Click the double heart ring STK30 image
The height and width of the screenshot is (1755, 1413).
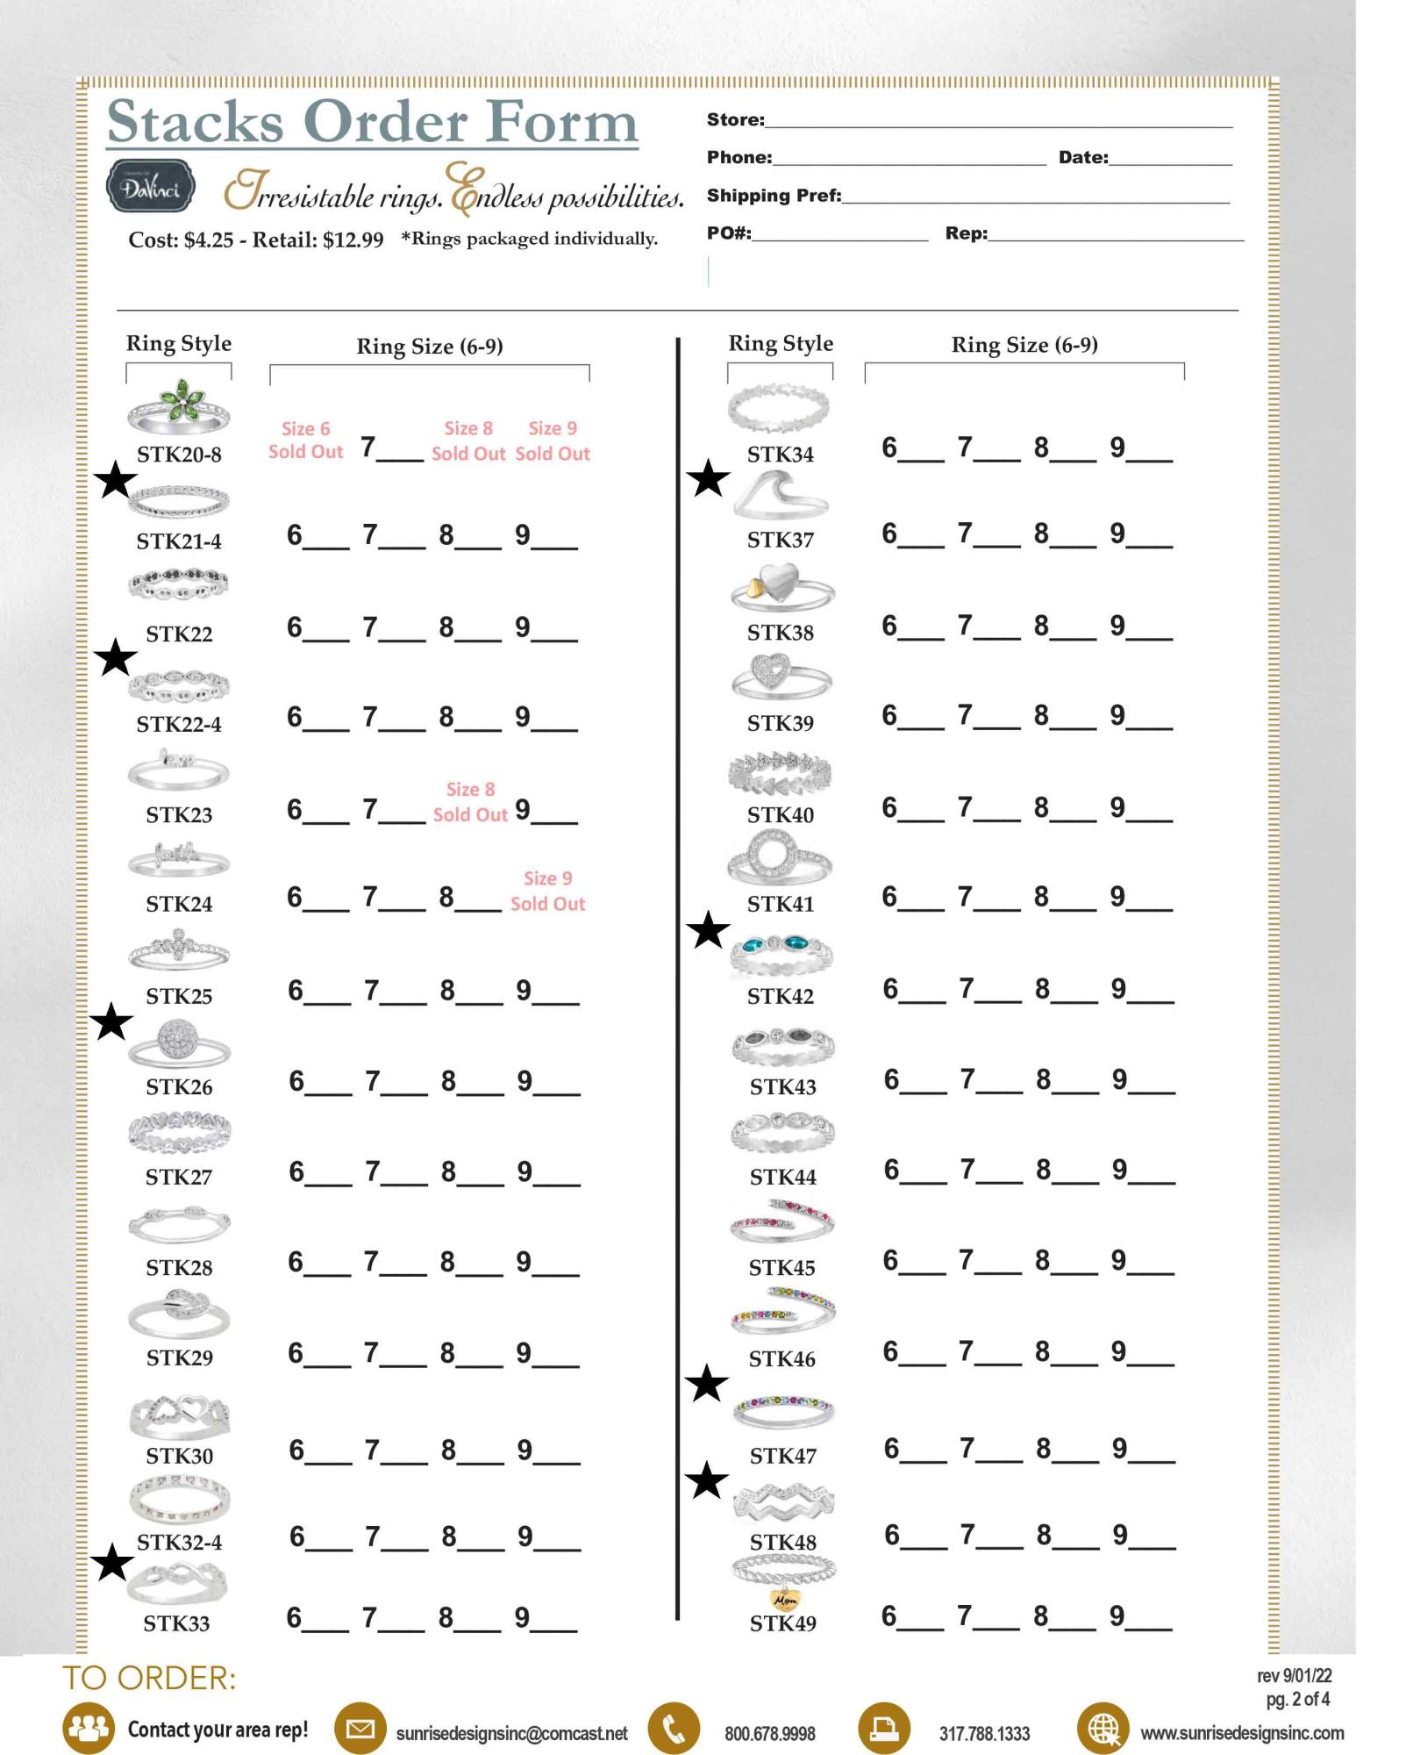180,1415
